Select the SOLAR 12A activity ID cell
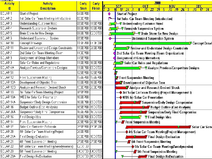This screenshot has height=159, width=212. coord(9,82)
